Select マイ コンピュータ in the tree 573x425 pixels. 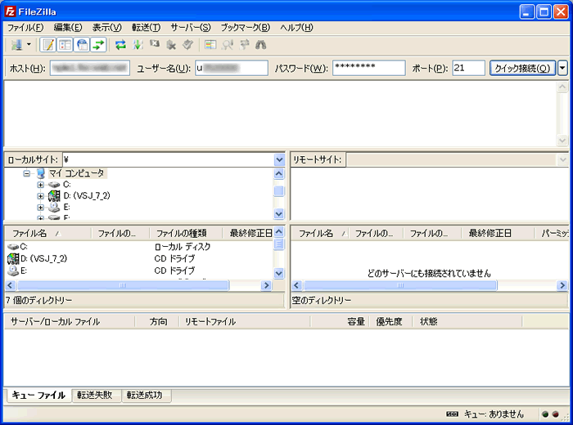77,173
